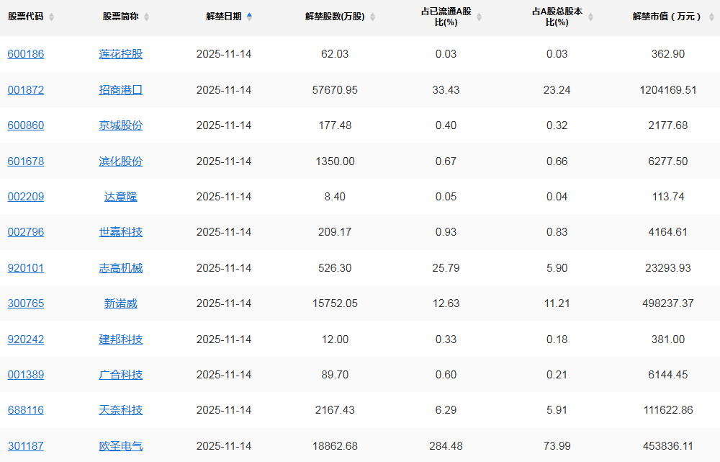Click stock code link 600860
Screen dimensions: 720x462
pyautogui.click(x=26, y=125)
